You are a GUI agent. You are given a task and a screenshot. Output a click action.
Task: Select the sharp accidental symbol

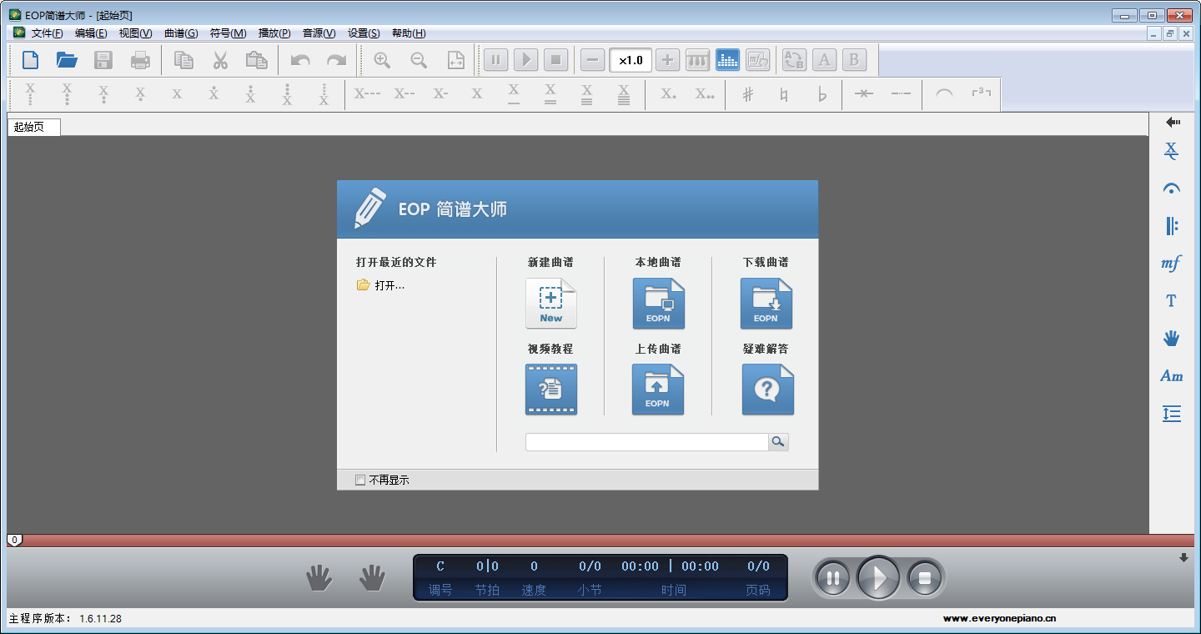pos(747,94)
